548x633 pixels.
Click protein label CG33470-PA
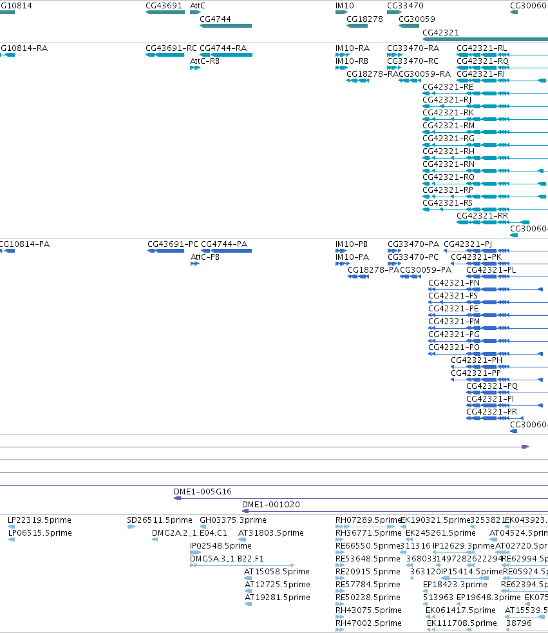click(x=413, y=244)
